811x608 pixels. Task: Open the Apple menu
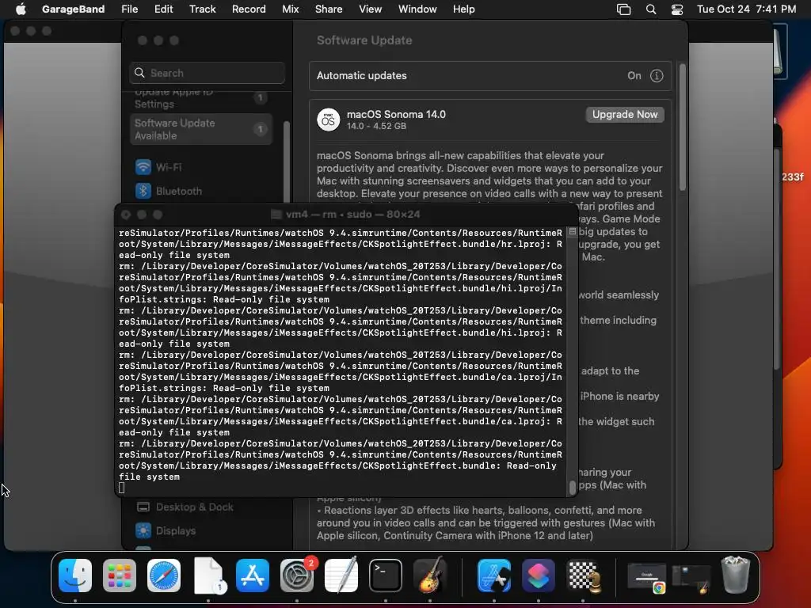(21, 9)
